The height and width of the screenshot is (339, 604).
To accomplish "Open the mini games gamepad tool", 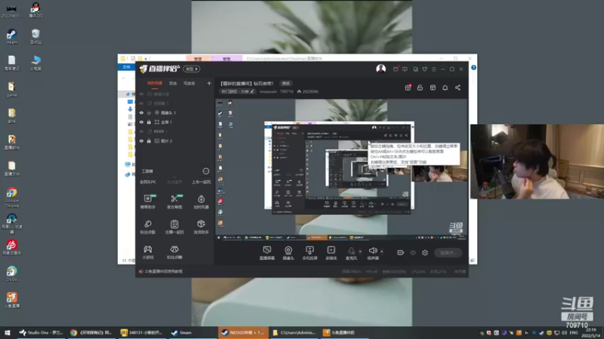I will coord(148,252).
